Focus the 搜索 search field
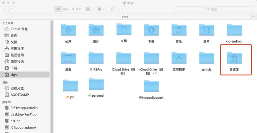The image size is (257, 133). tap(214, 9)
